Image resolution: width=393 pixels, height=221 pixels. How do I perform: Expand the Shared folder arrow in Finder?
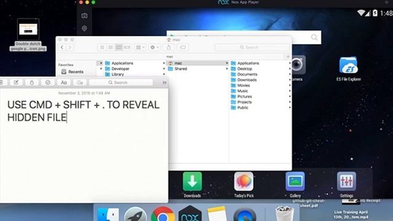click(x=227, y=69)
